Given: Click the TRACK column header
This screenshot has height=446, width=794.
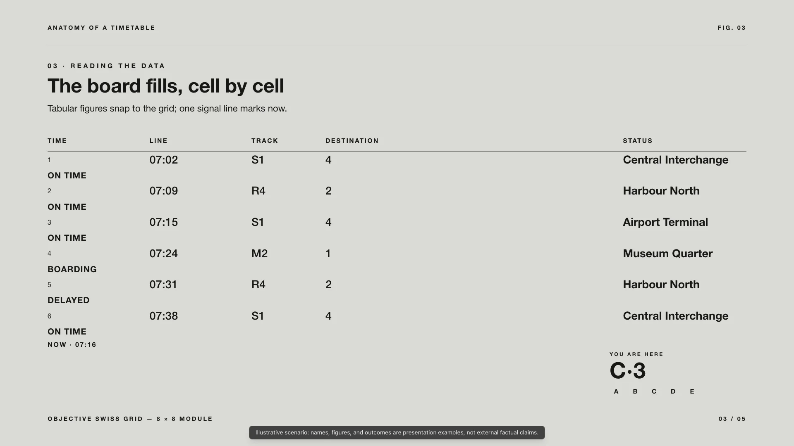Looking at the screenshot, I should click(x=265, y=141).
